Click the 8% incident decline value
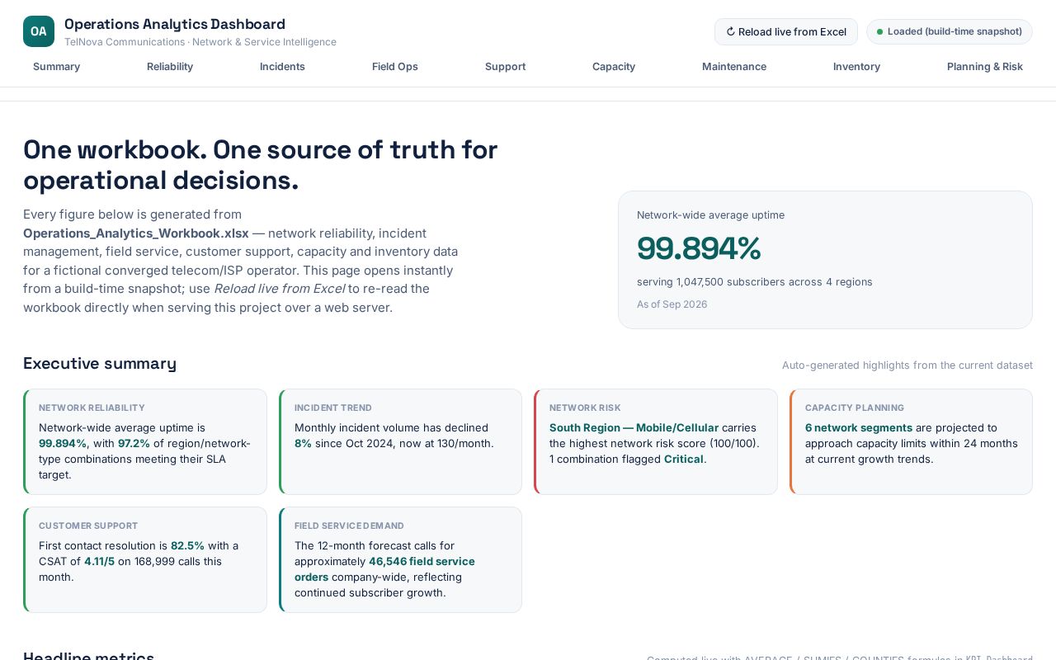Viewport: 1056px width, 660px height. click(302, 444)
